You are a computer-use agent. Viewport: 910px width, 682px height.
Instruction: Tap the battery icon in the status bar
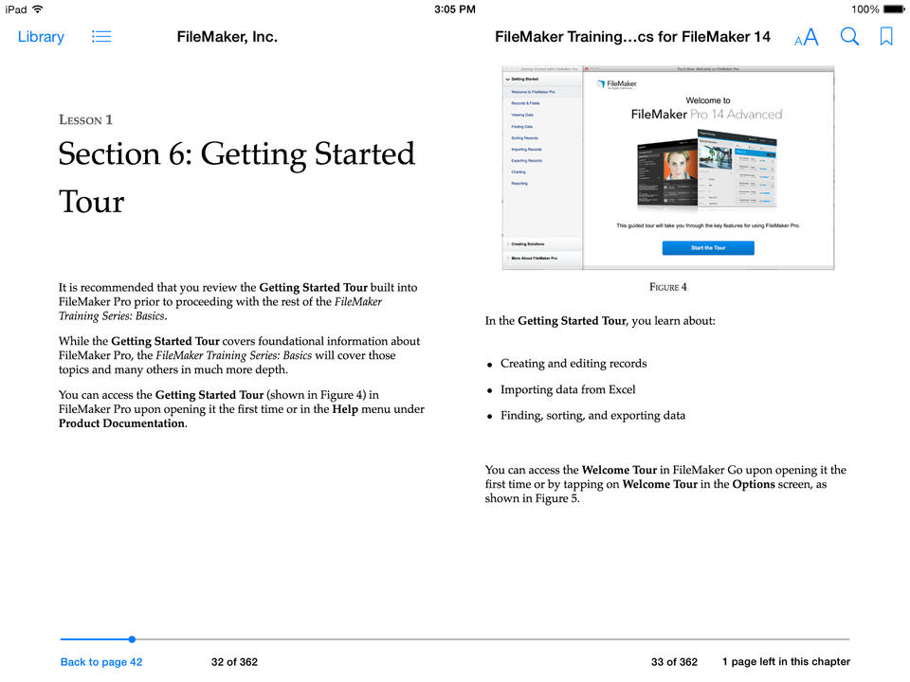(894, 9)
